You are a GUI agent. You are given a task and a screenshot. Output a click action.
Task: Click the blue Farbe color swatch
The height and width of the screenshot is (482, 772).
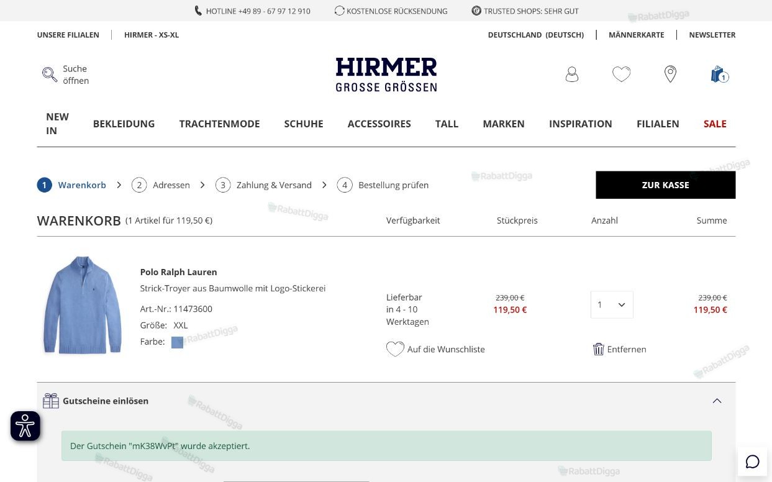point(177,342)
